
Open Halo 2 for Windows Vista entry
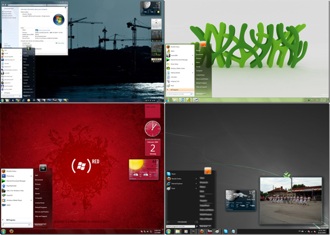(17, 191)
